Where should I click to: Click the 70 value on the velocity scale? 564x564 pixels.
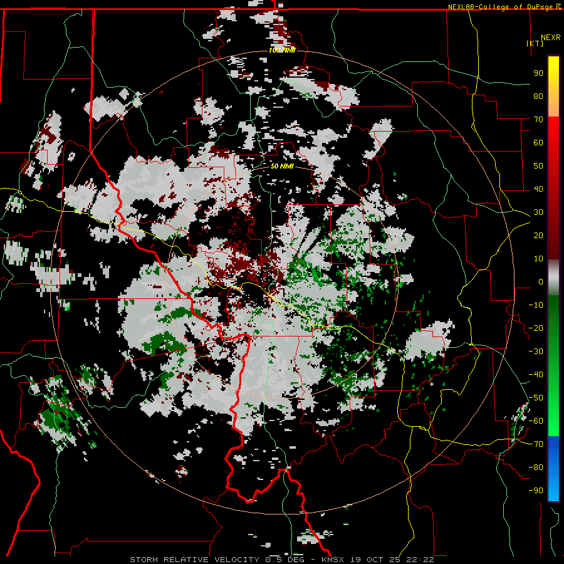coord(538,120)
